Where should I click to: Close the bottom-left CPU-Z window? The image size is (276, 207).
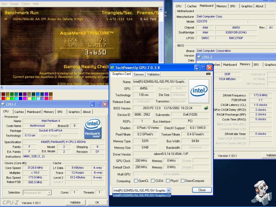(105, 104)
